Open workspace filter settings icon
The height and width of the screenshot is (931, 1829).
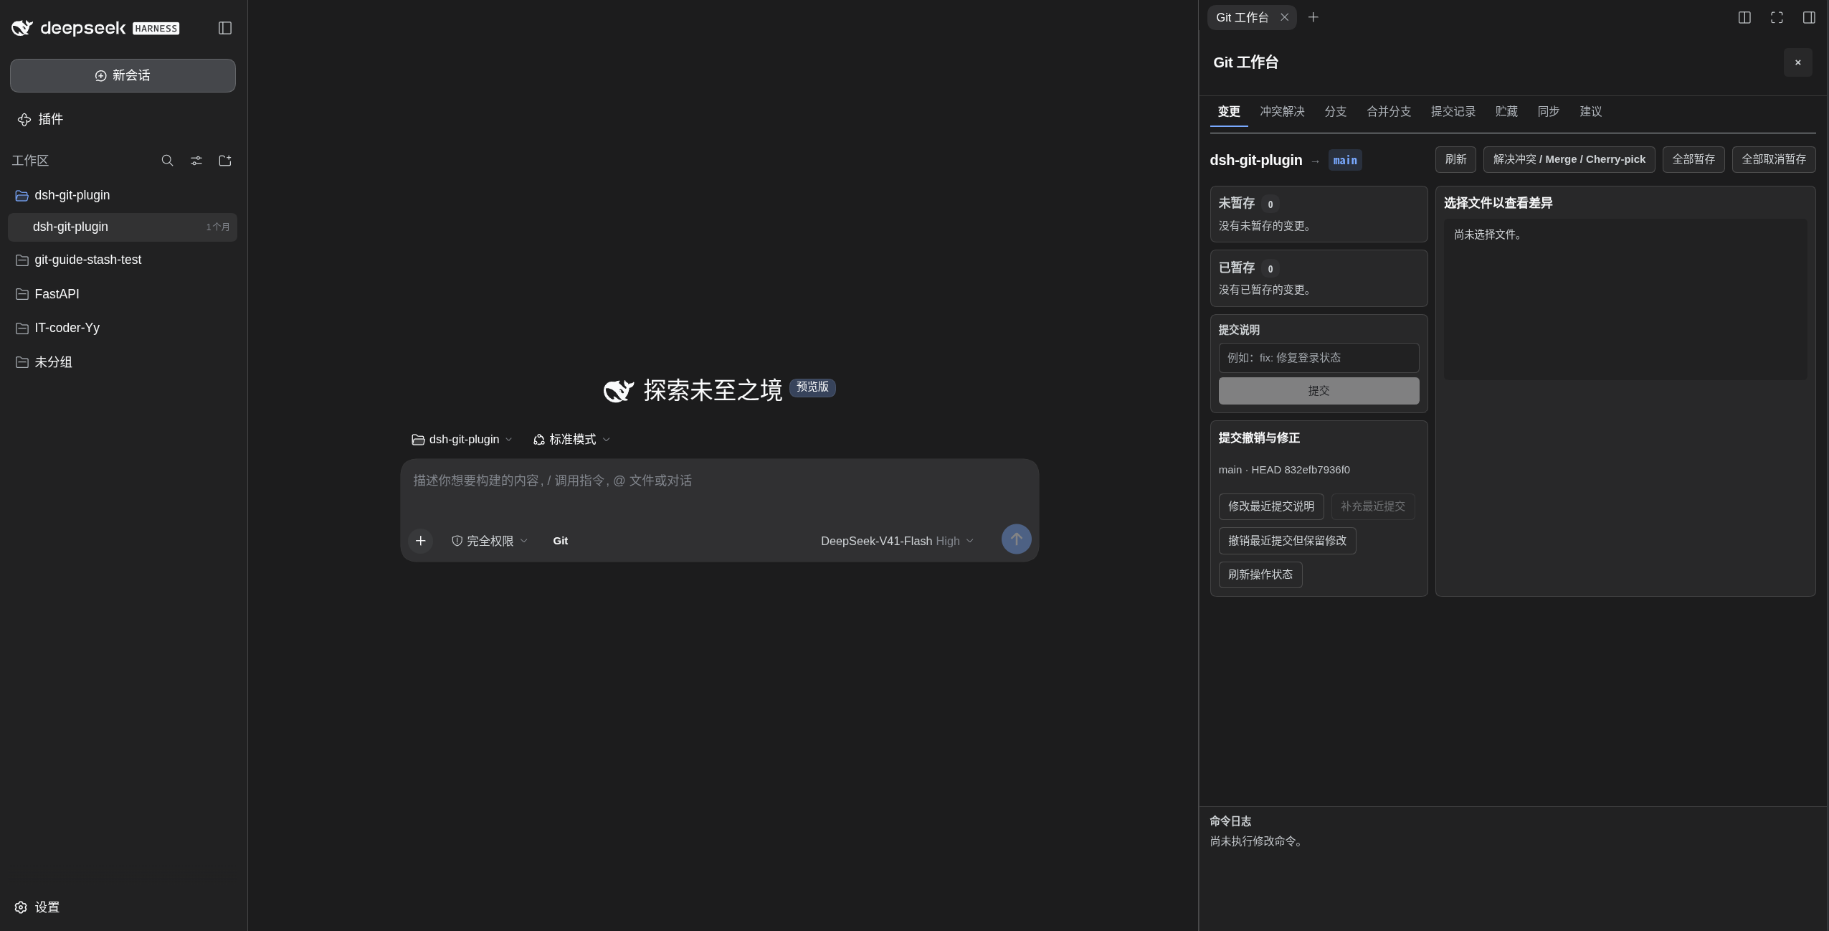point(196,161)
